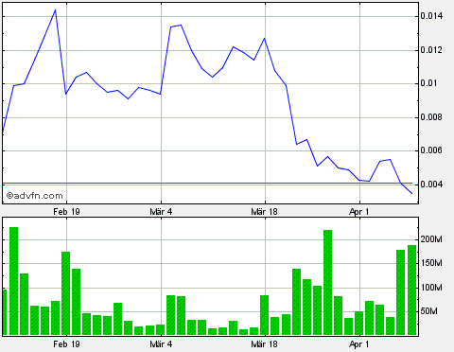Click the 200M volume axis label
The width and height of the screenshot is (454, 352).
(x=431, y=239)
